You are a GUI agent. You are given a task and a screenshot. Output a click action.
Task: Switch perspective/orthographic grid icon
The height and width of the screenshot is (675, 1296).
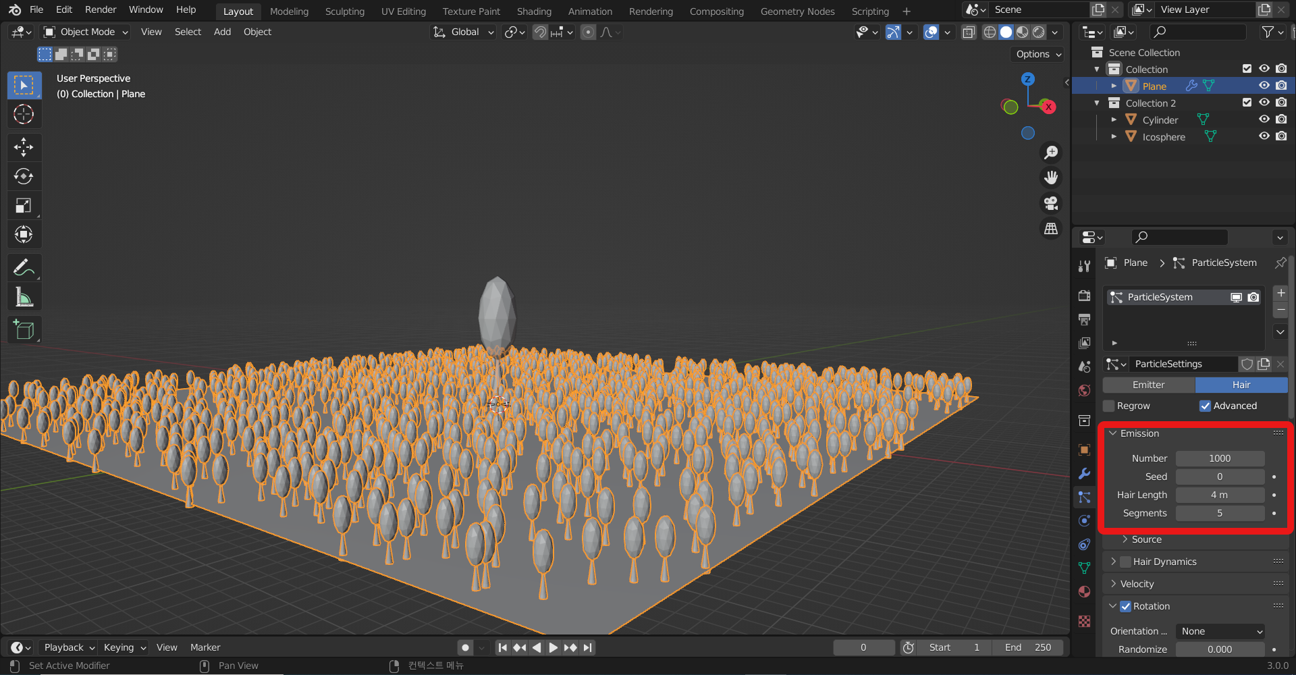click(1051, 229)
